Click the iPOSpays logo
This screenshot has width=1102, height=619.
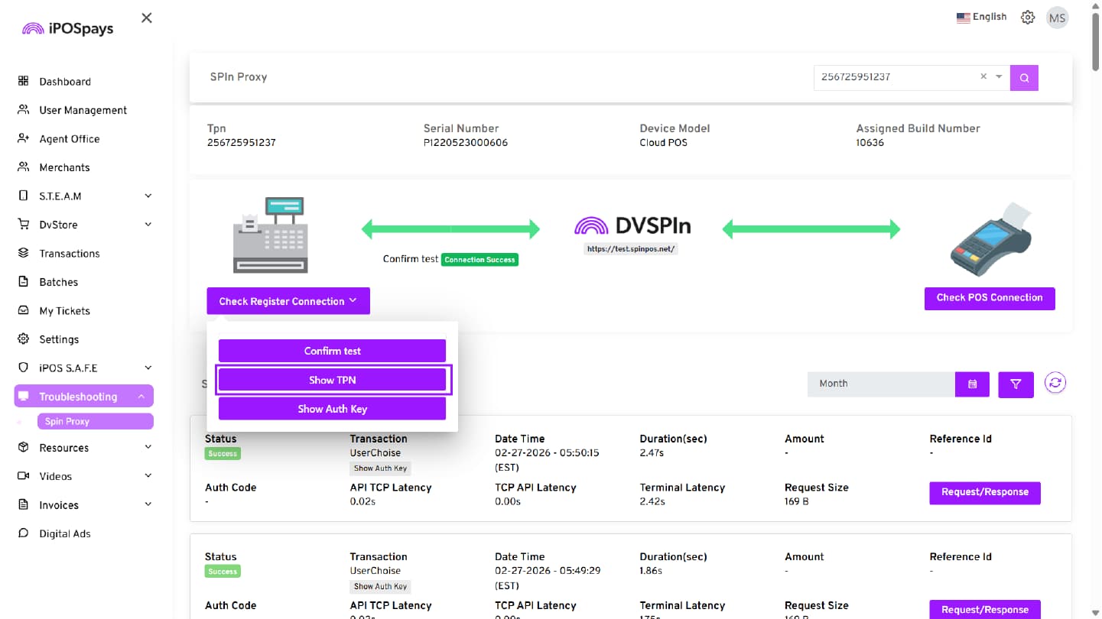[x=68, y=28]
